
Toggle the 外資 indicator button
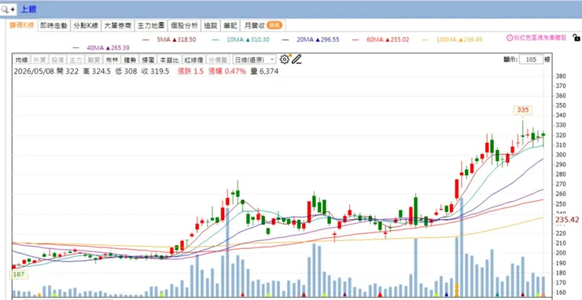[39, 60]
